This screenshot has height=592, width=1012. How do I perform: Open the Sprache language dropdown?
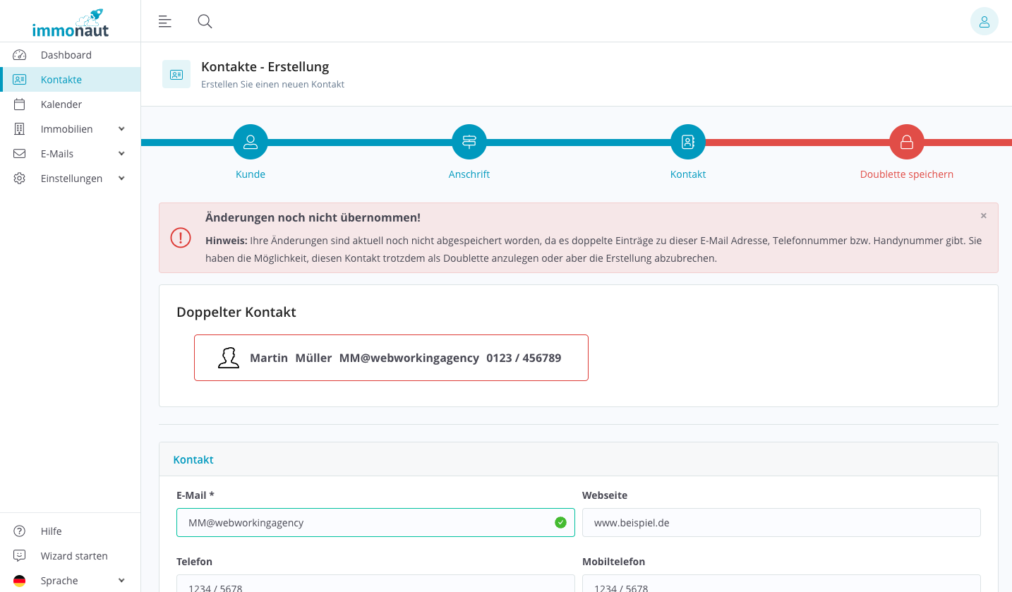tap(70, 581)
